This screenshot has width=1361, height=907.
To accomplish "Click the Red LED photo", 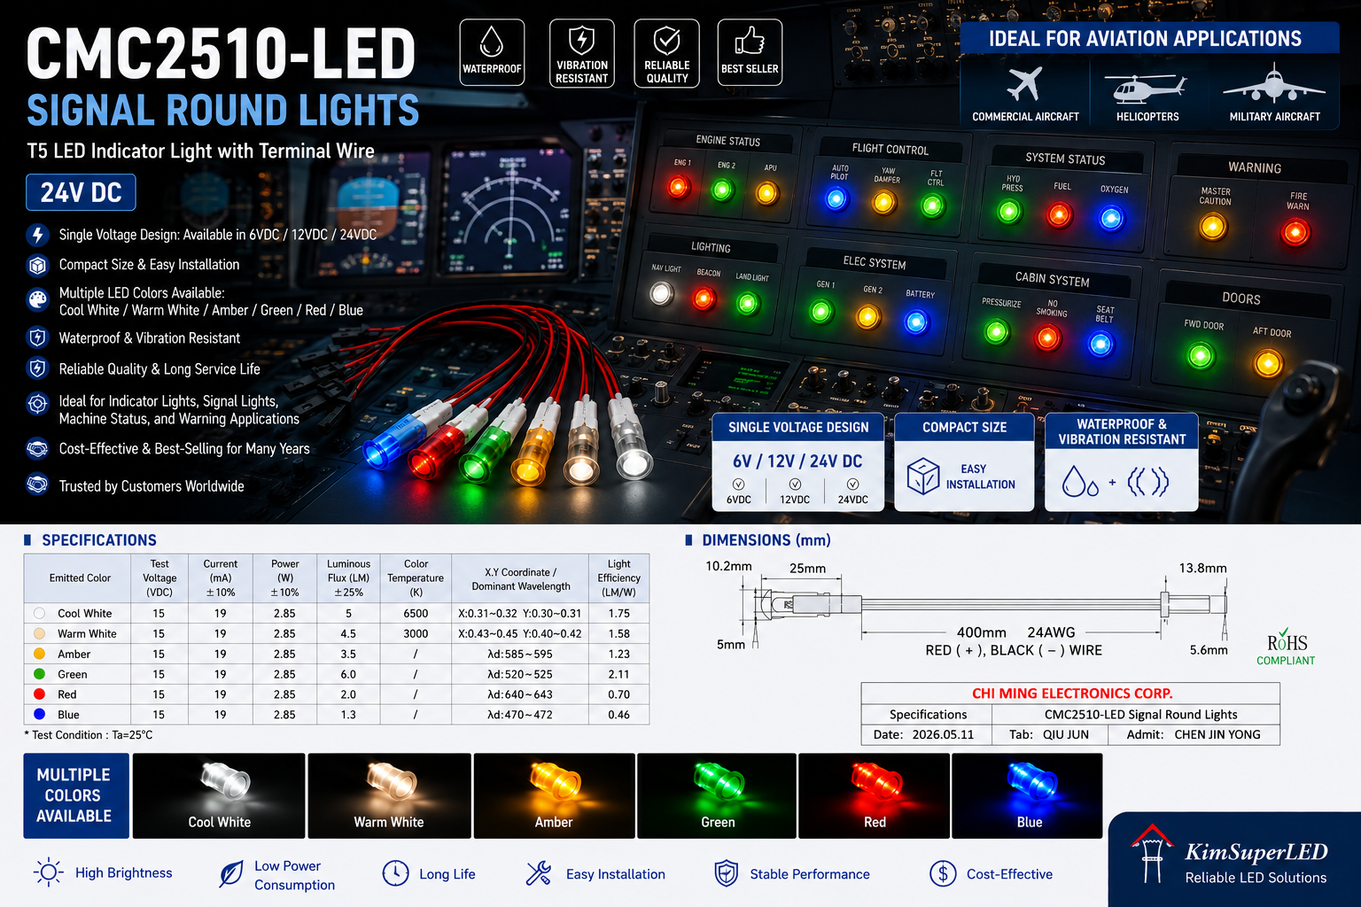I will [x=875, y=795].
